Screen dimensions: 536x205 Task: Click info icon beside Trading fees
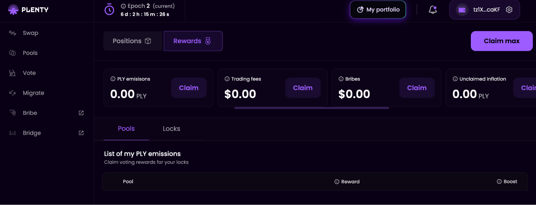[227, 79]
